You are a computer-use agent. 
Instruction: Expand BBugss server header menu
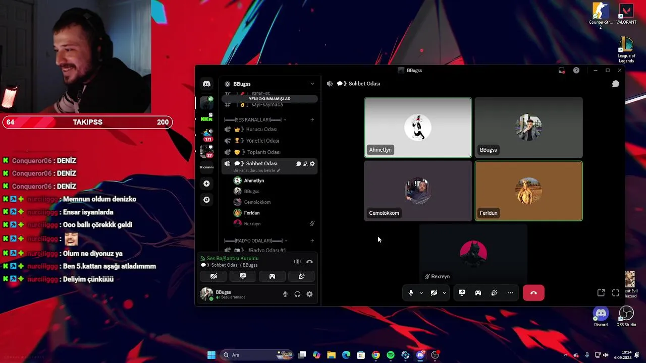(270, 84)
